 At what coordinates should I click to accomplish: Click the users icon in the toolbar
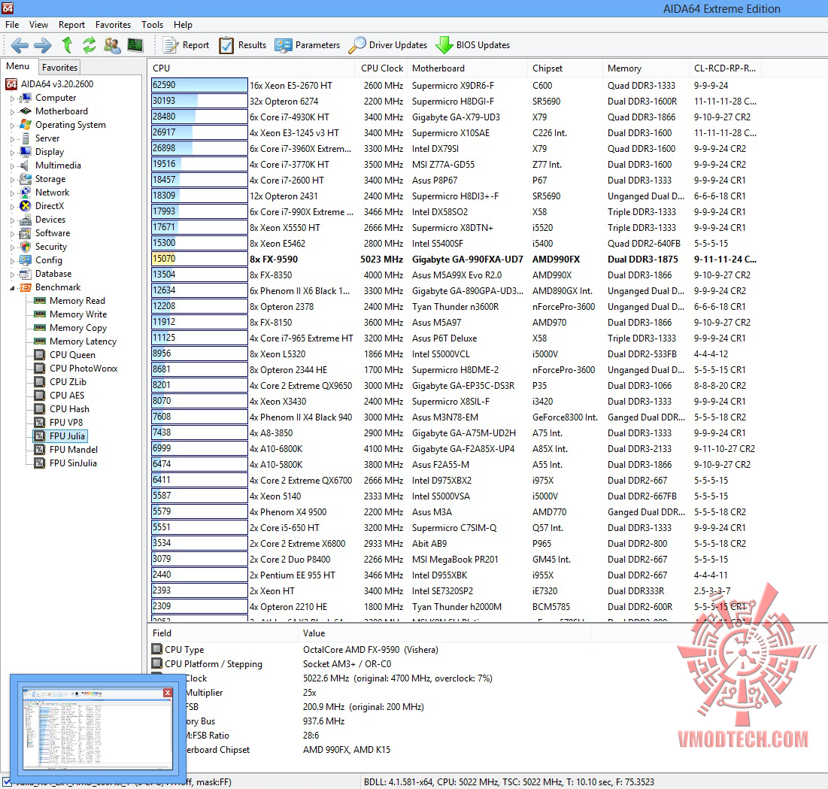pyautogui.click(x=112, y=45)
